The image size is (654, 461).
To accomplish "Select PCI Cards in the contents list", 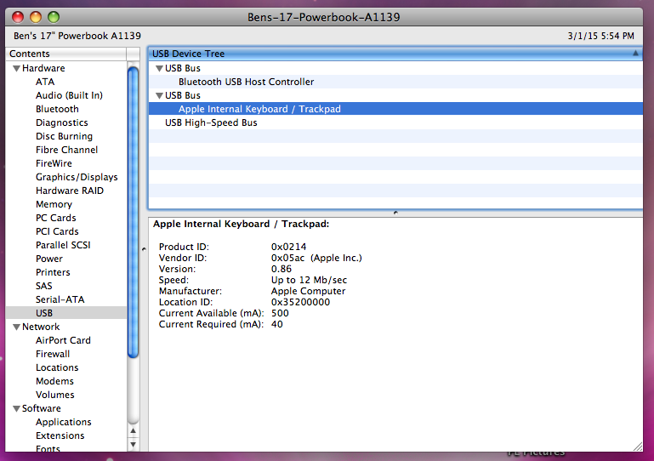I will coord(57,231).
